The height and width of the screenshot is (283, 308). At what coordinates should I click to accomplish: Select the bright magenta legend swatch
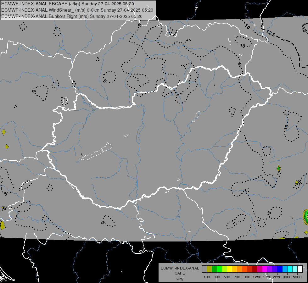coord(265,269)
